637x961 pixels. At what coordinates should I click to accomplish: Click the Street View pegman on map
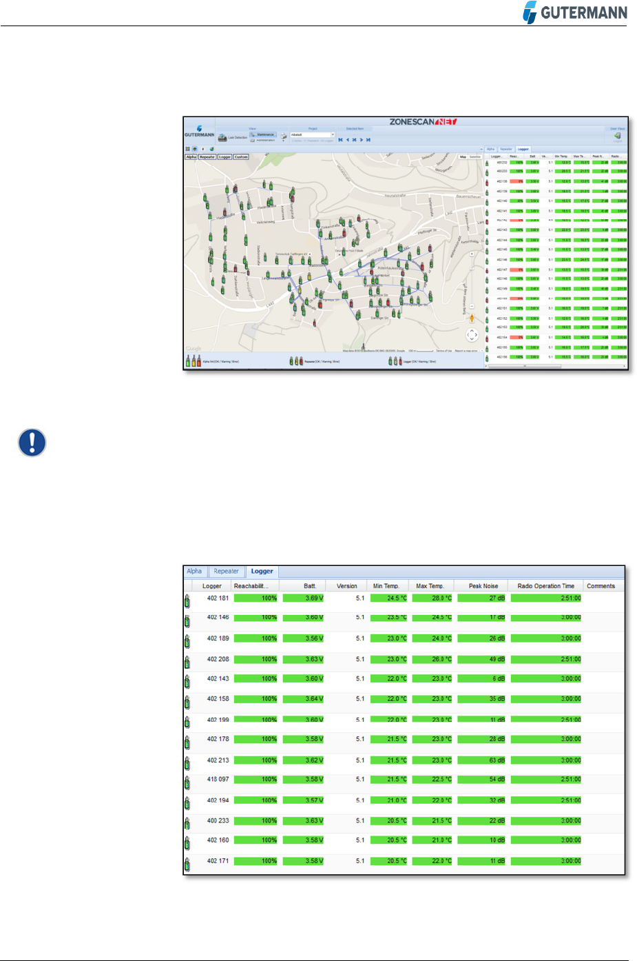(472, 318)
